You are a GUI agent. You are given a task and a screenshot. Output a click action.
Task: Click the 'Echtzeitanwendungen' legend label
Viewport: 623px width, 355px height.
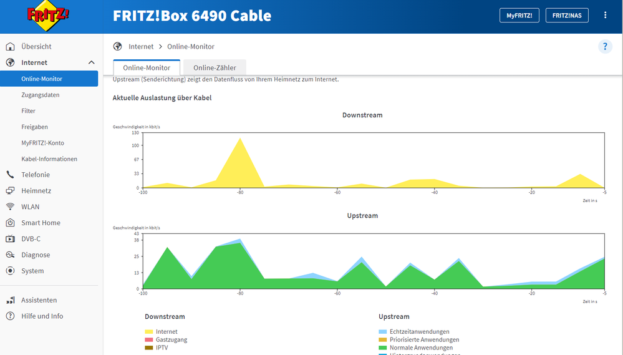[x=420, y=331]
